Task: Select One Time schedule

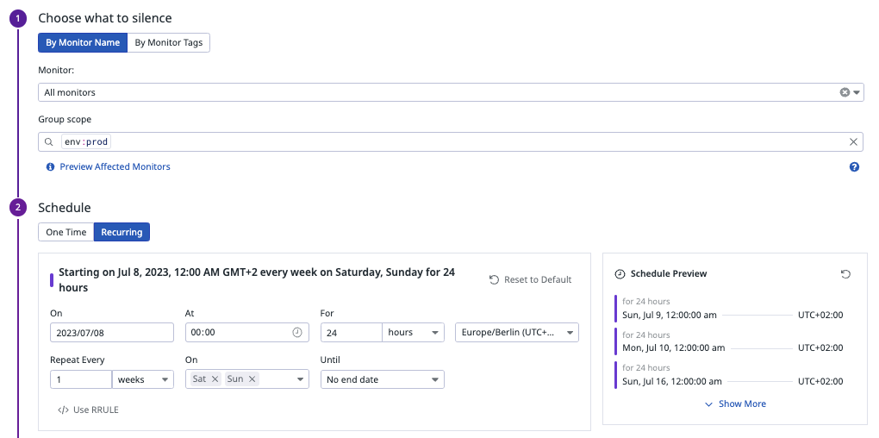Action: point(66,232)
